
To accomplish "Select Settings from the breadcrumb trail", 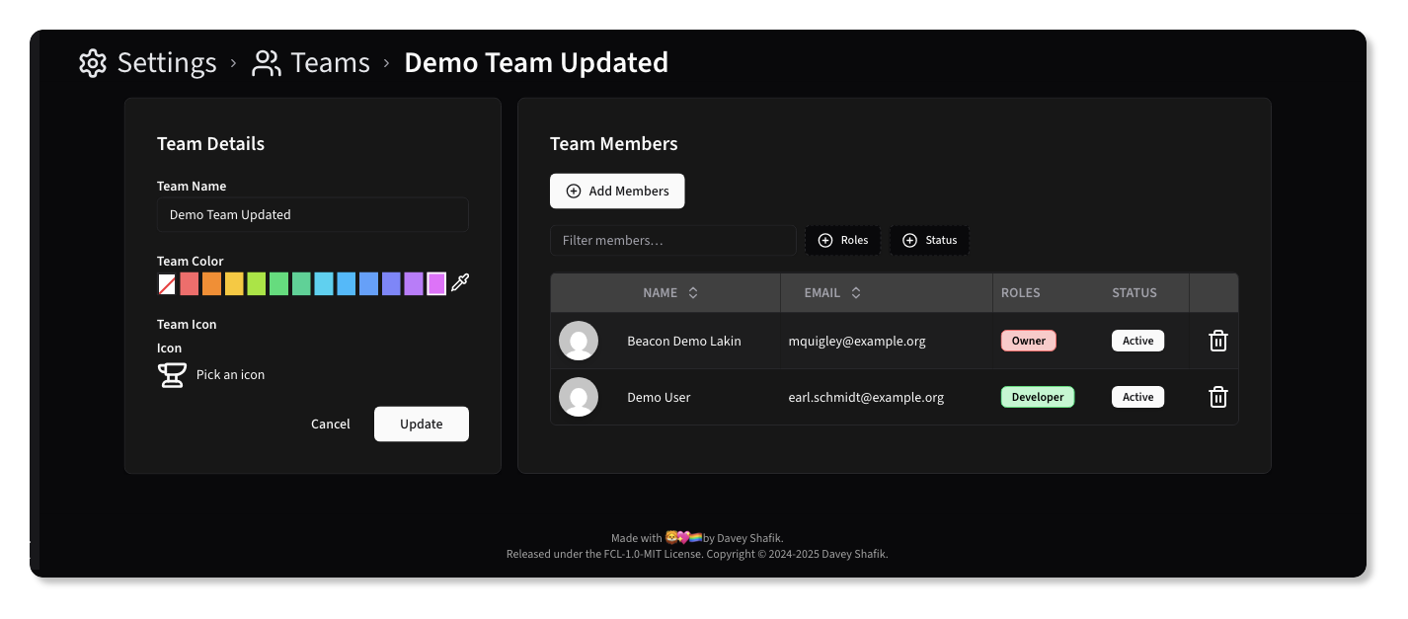I will coord(166,62).
